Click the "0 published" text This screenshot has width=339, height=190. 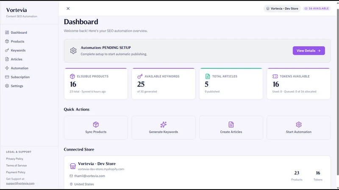point(212,92)
